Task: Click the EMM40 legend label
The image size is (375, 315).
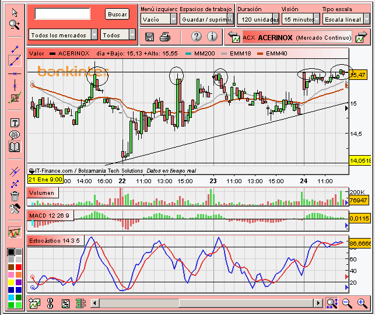Action: (x=276, y=53)
